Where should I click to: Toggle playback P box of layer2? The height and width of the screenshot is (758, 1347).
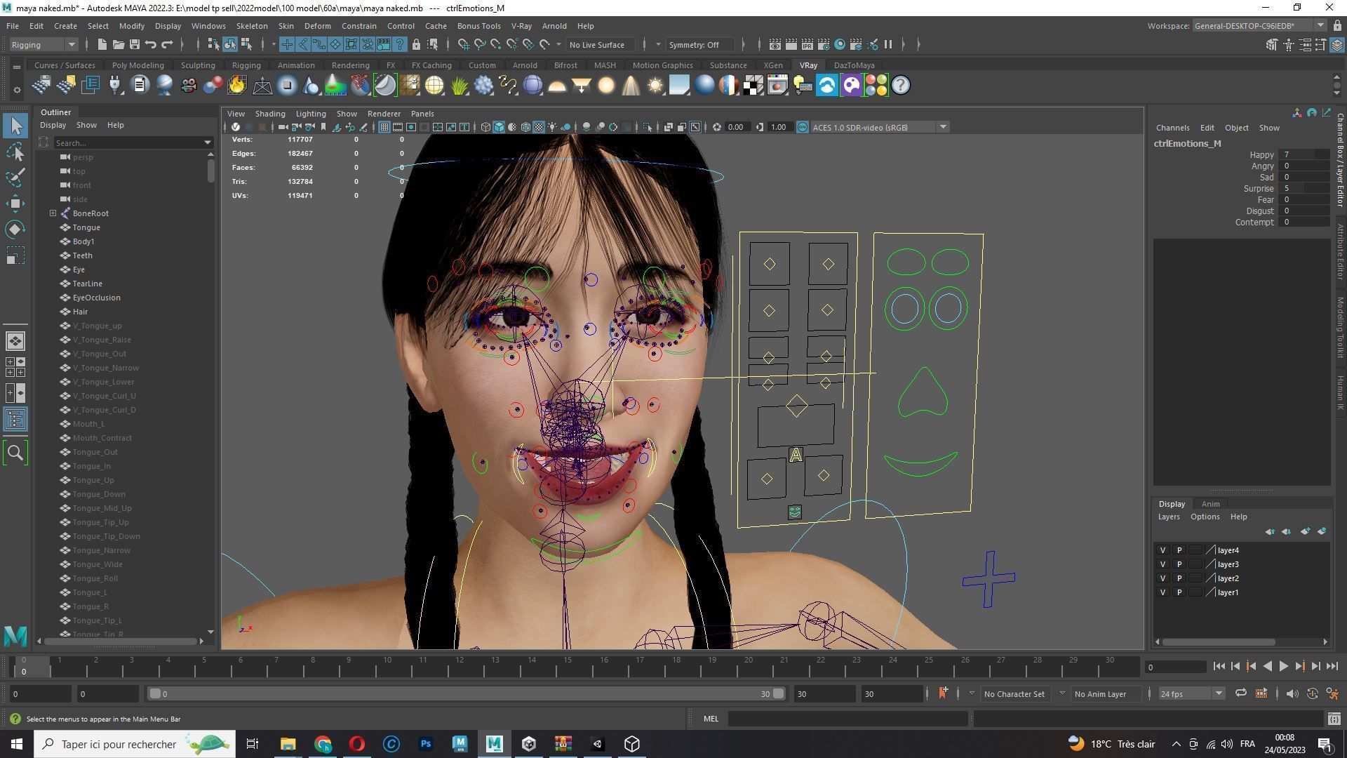click(1179, 578)
